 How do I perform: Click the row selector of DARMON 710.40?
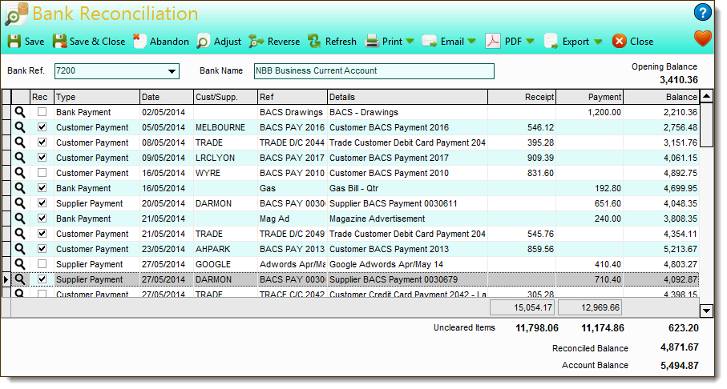(x=6, y=279)
